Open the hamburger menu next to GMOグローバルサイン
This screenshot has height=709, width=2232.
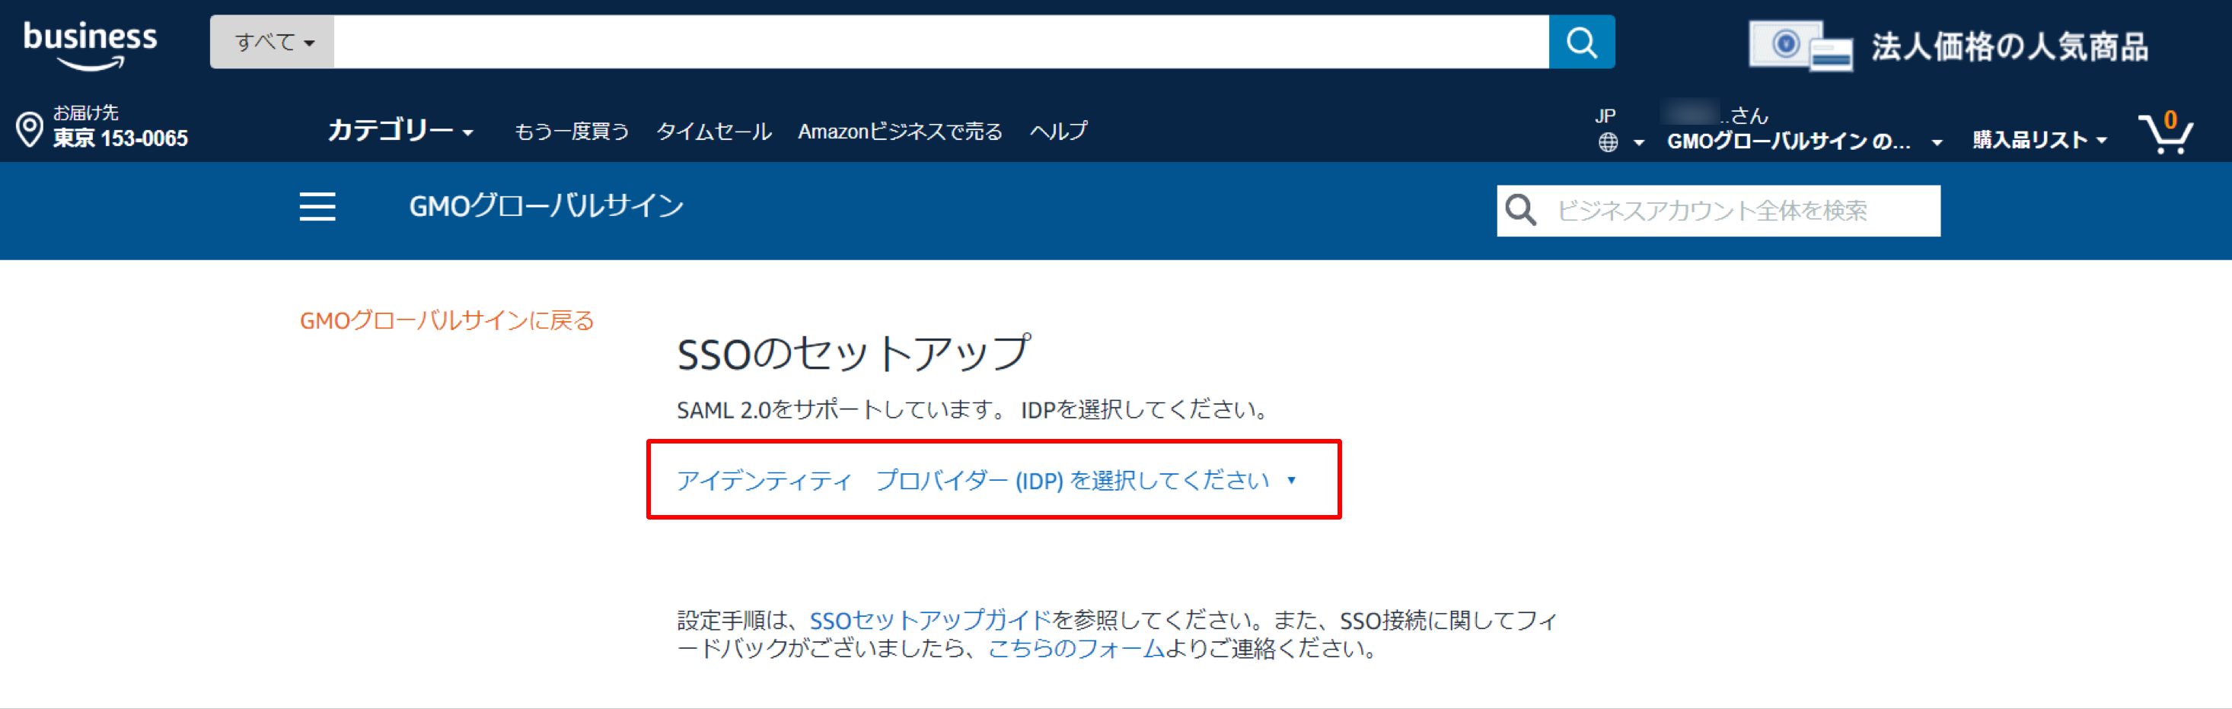click(317, 207)
